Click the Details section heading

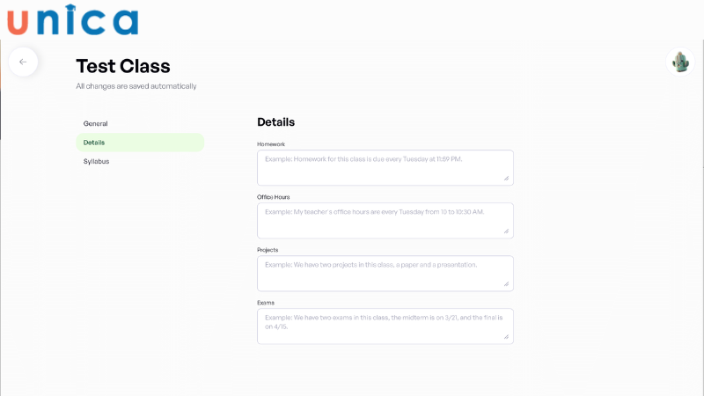275,122
